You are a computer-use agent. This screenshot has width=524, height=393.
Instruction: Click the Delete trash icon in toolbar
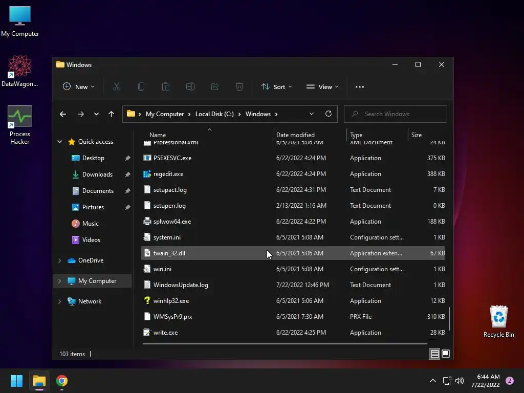tap(239, 87)
